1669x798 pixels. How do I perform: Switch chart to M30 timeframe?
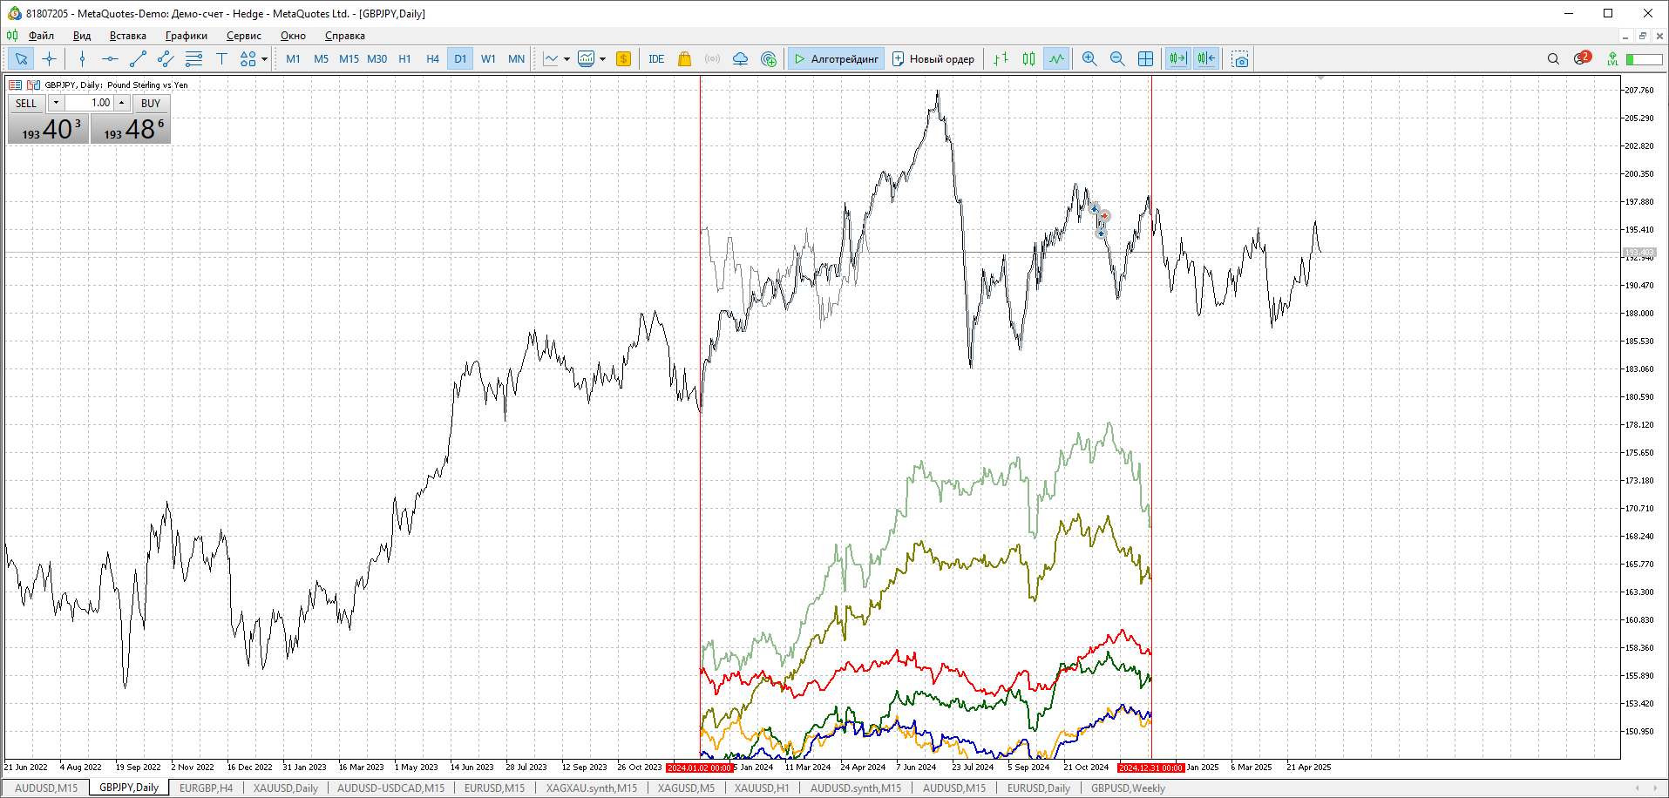point(377,59)
